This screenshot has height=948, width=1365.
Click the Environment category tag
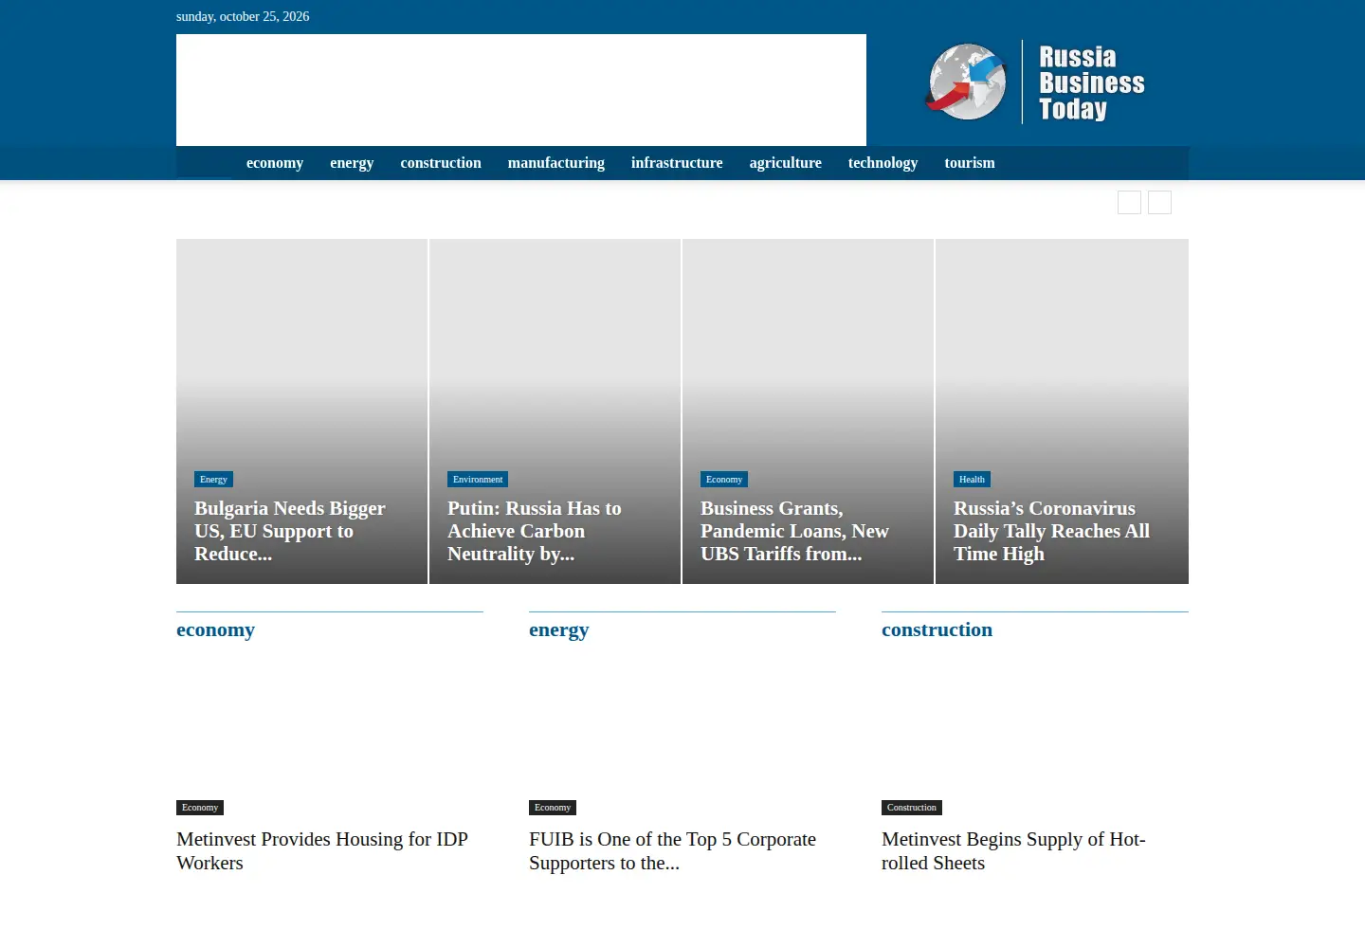(x=478, y=480)
